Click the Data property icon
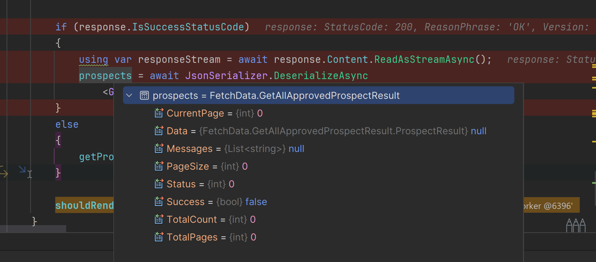The height and width of the screenshot is (262, 596). tap(159, 131)
